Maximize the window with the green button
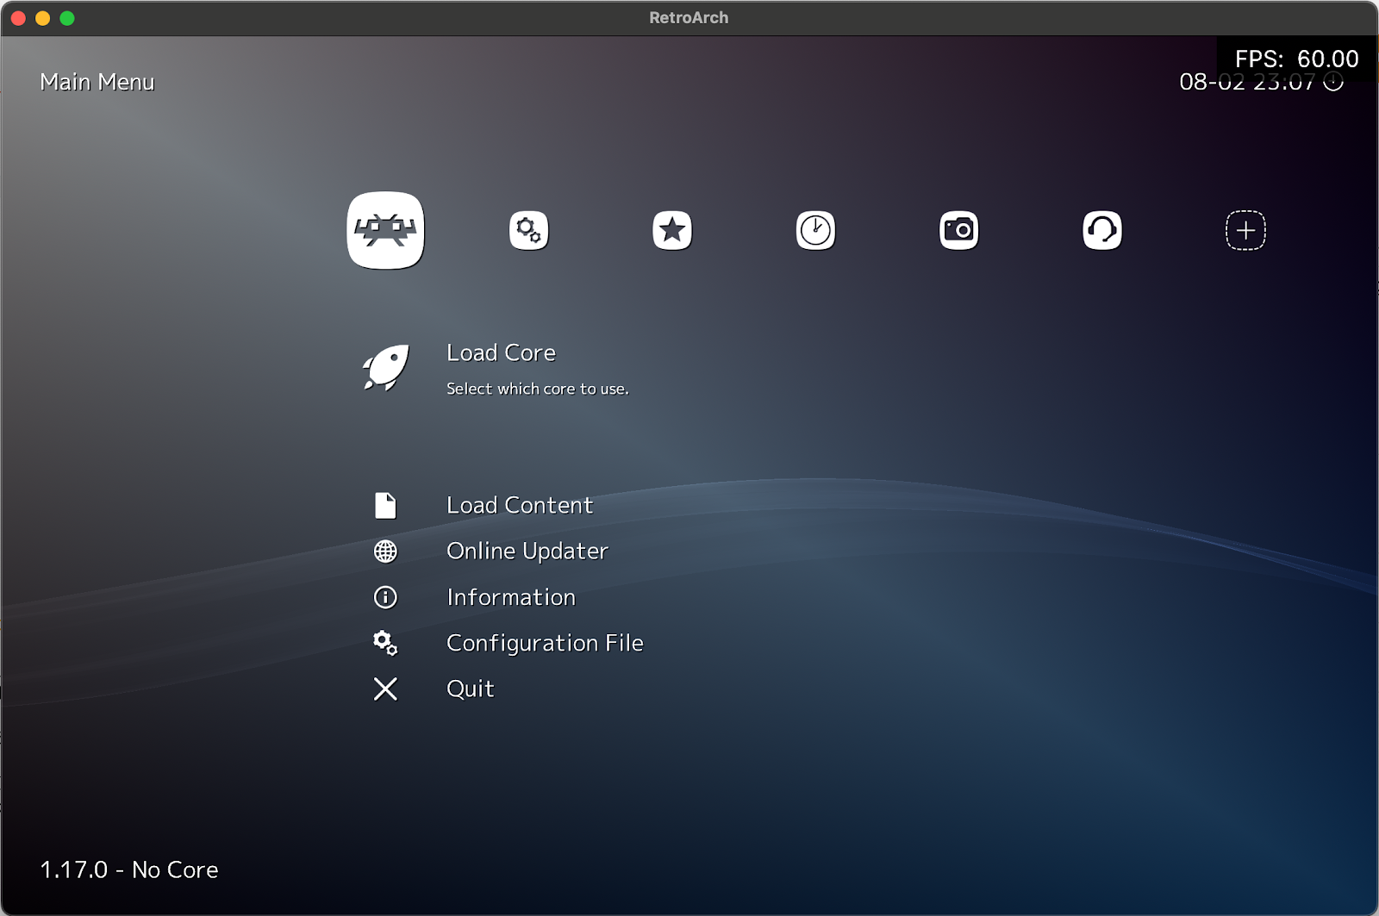Image resolution: width=1379 pixels, height=916 pixels. coord(67,18)
